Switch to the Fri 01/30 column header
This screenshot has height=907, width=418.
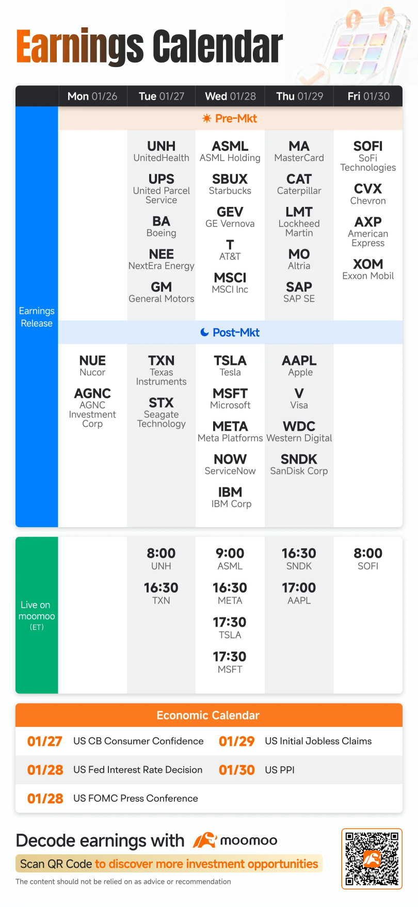click(368, 97)
